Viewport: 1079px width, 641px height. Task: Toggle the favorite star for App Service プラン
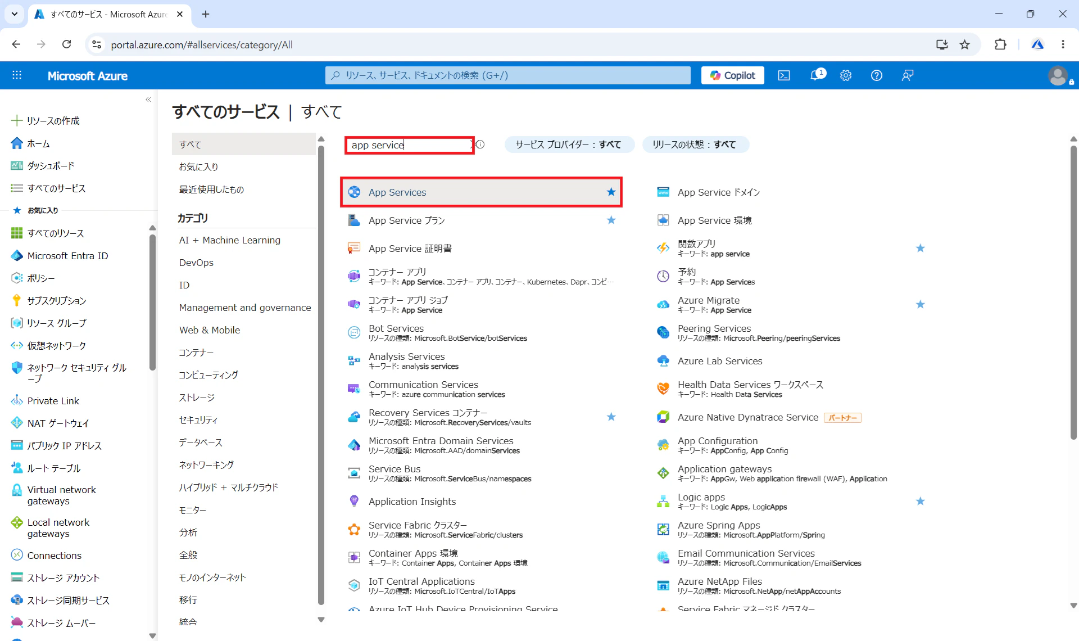611,220
